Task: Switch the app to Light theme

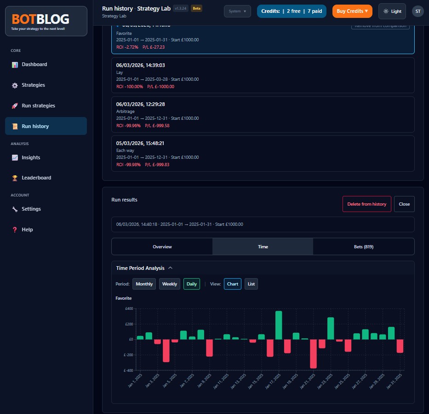Action: (x=392, y=11)
